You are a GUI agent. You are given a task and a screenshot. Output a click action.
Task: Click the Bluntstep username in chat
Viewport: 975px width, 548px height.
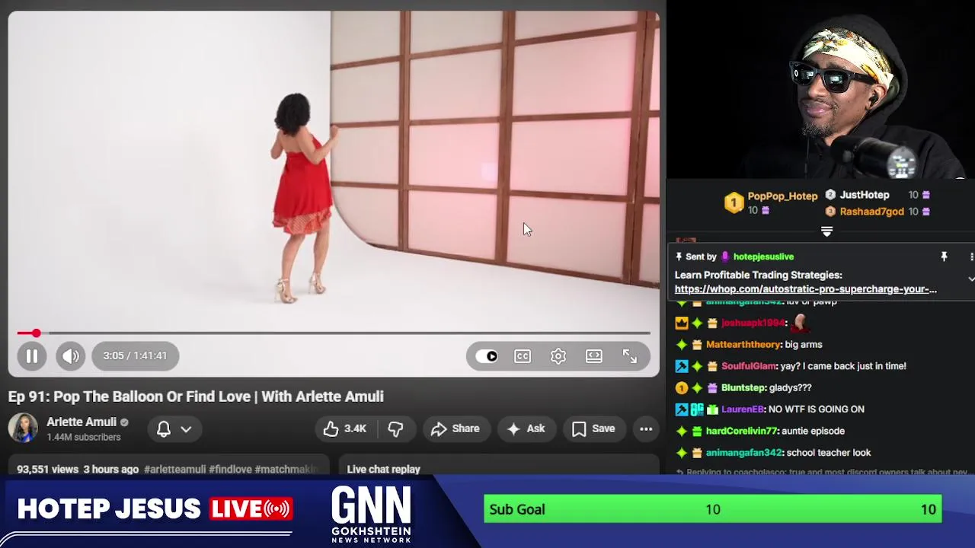[x=743, y=388]
